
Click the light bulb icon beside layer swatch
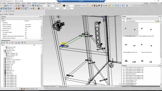pos(60,6)
